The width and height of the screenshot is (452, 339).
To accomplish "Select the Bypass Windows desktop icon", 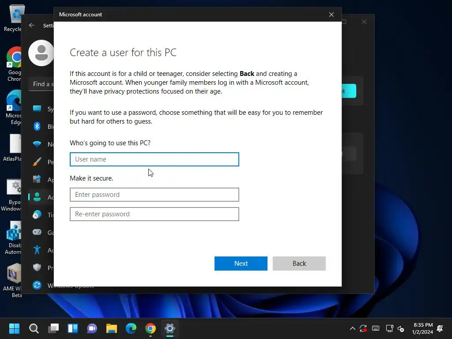I will coord(11,196).
